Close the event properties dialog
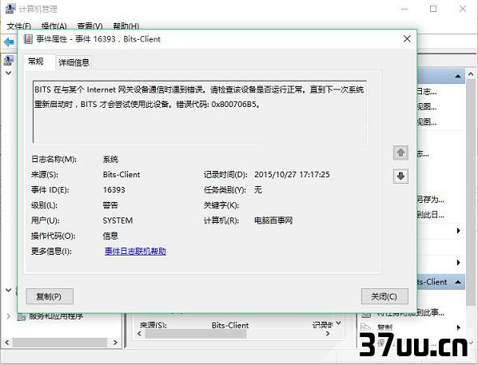 point(407,38)
